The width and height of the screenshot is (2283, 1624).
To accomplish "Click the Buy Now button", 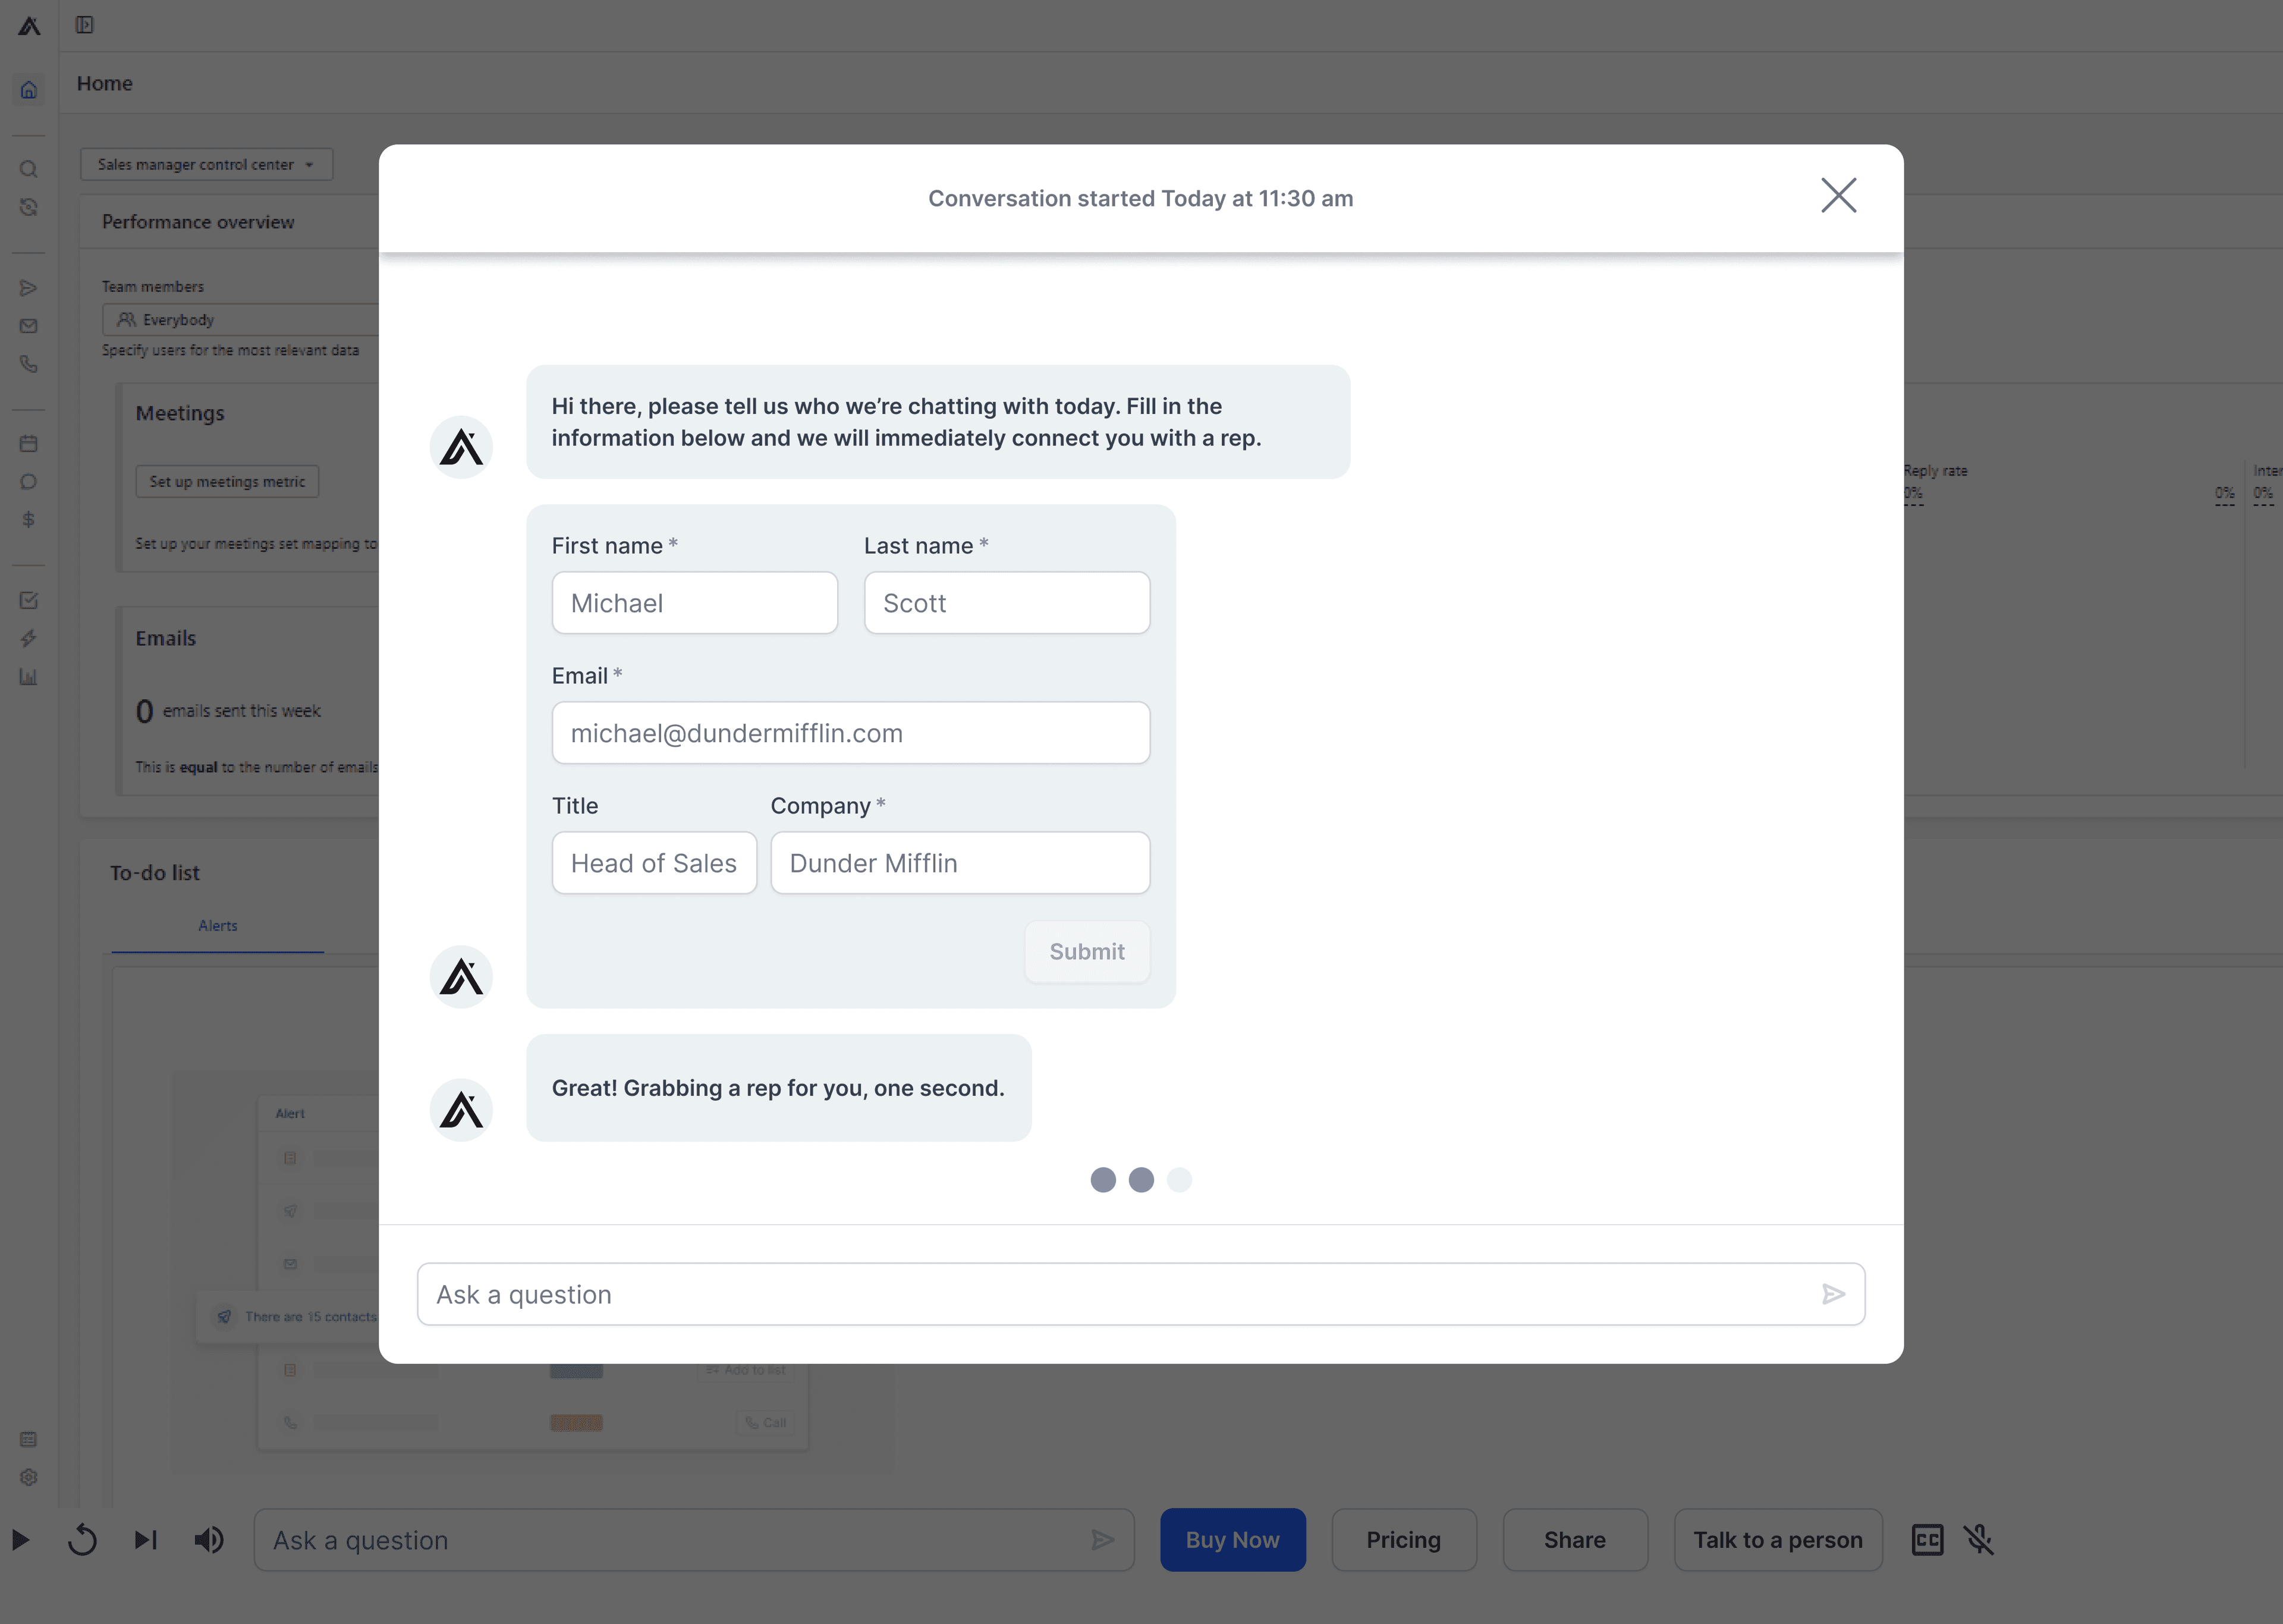I will (x=1232, y=1540).
